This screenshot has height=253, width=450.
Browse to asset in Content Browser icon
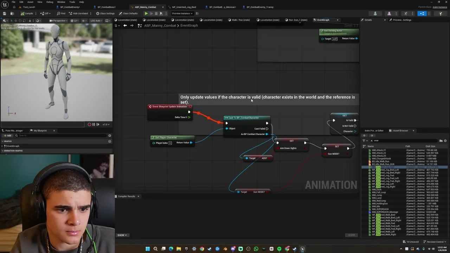12,13
